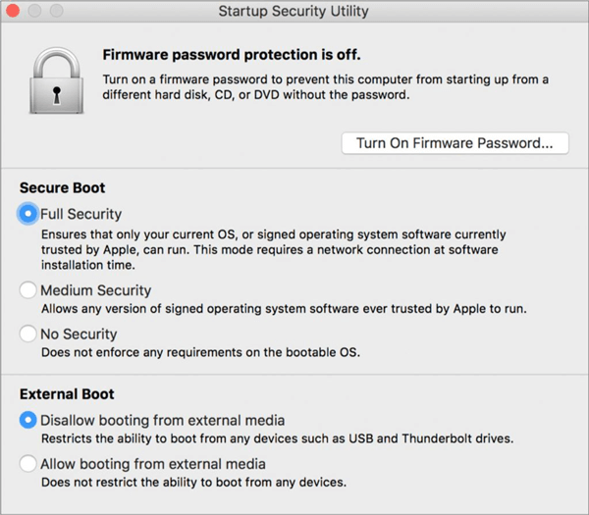Viewport: 589px width, 515px height.
Task: Click the Medium Security description text
Action: pos(283,309)
